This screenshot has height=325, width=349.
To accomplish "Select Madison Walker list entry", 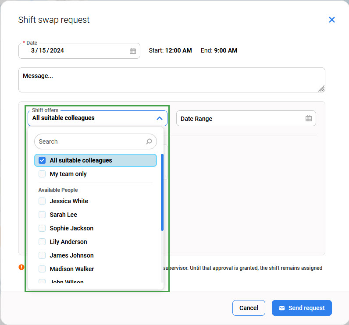I will pos(71,269).
